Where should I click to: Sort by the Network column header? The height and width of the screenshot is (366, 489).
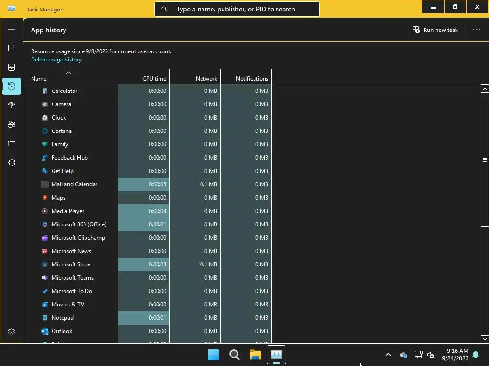(195, 77)
